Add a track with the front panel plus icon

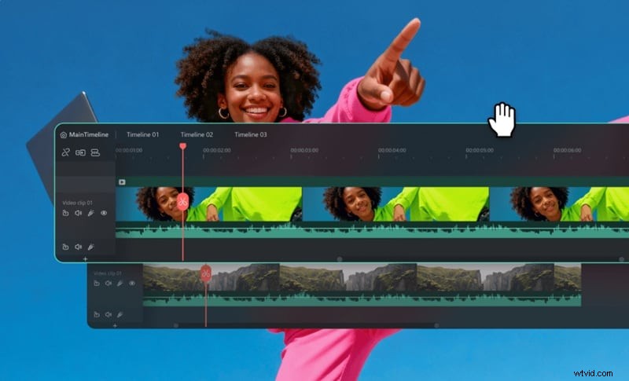85,259
